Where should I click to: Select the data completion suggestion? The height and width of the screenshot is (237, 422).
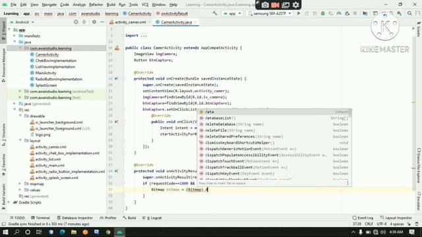tap(274, 112)
